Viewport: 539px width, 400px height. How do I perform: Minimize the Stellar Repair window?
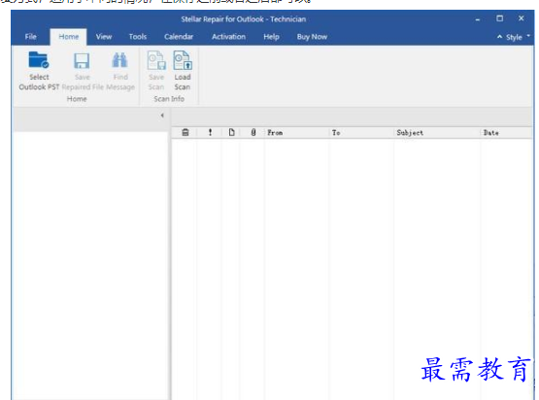[478, 19]
